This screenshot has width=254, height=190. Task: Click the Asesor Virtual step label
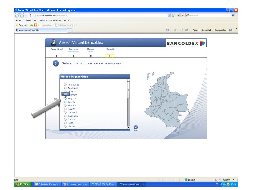[x=57, y=49]
